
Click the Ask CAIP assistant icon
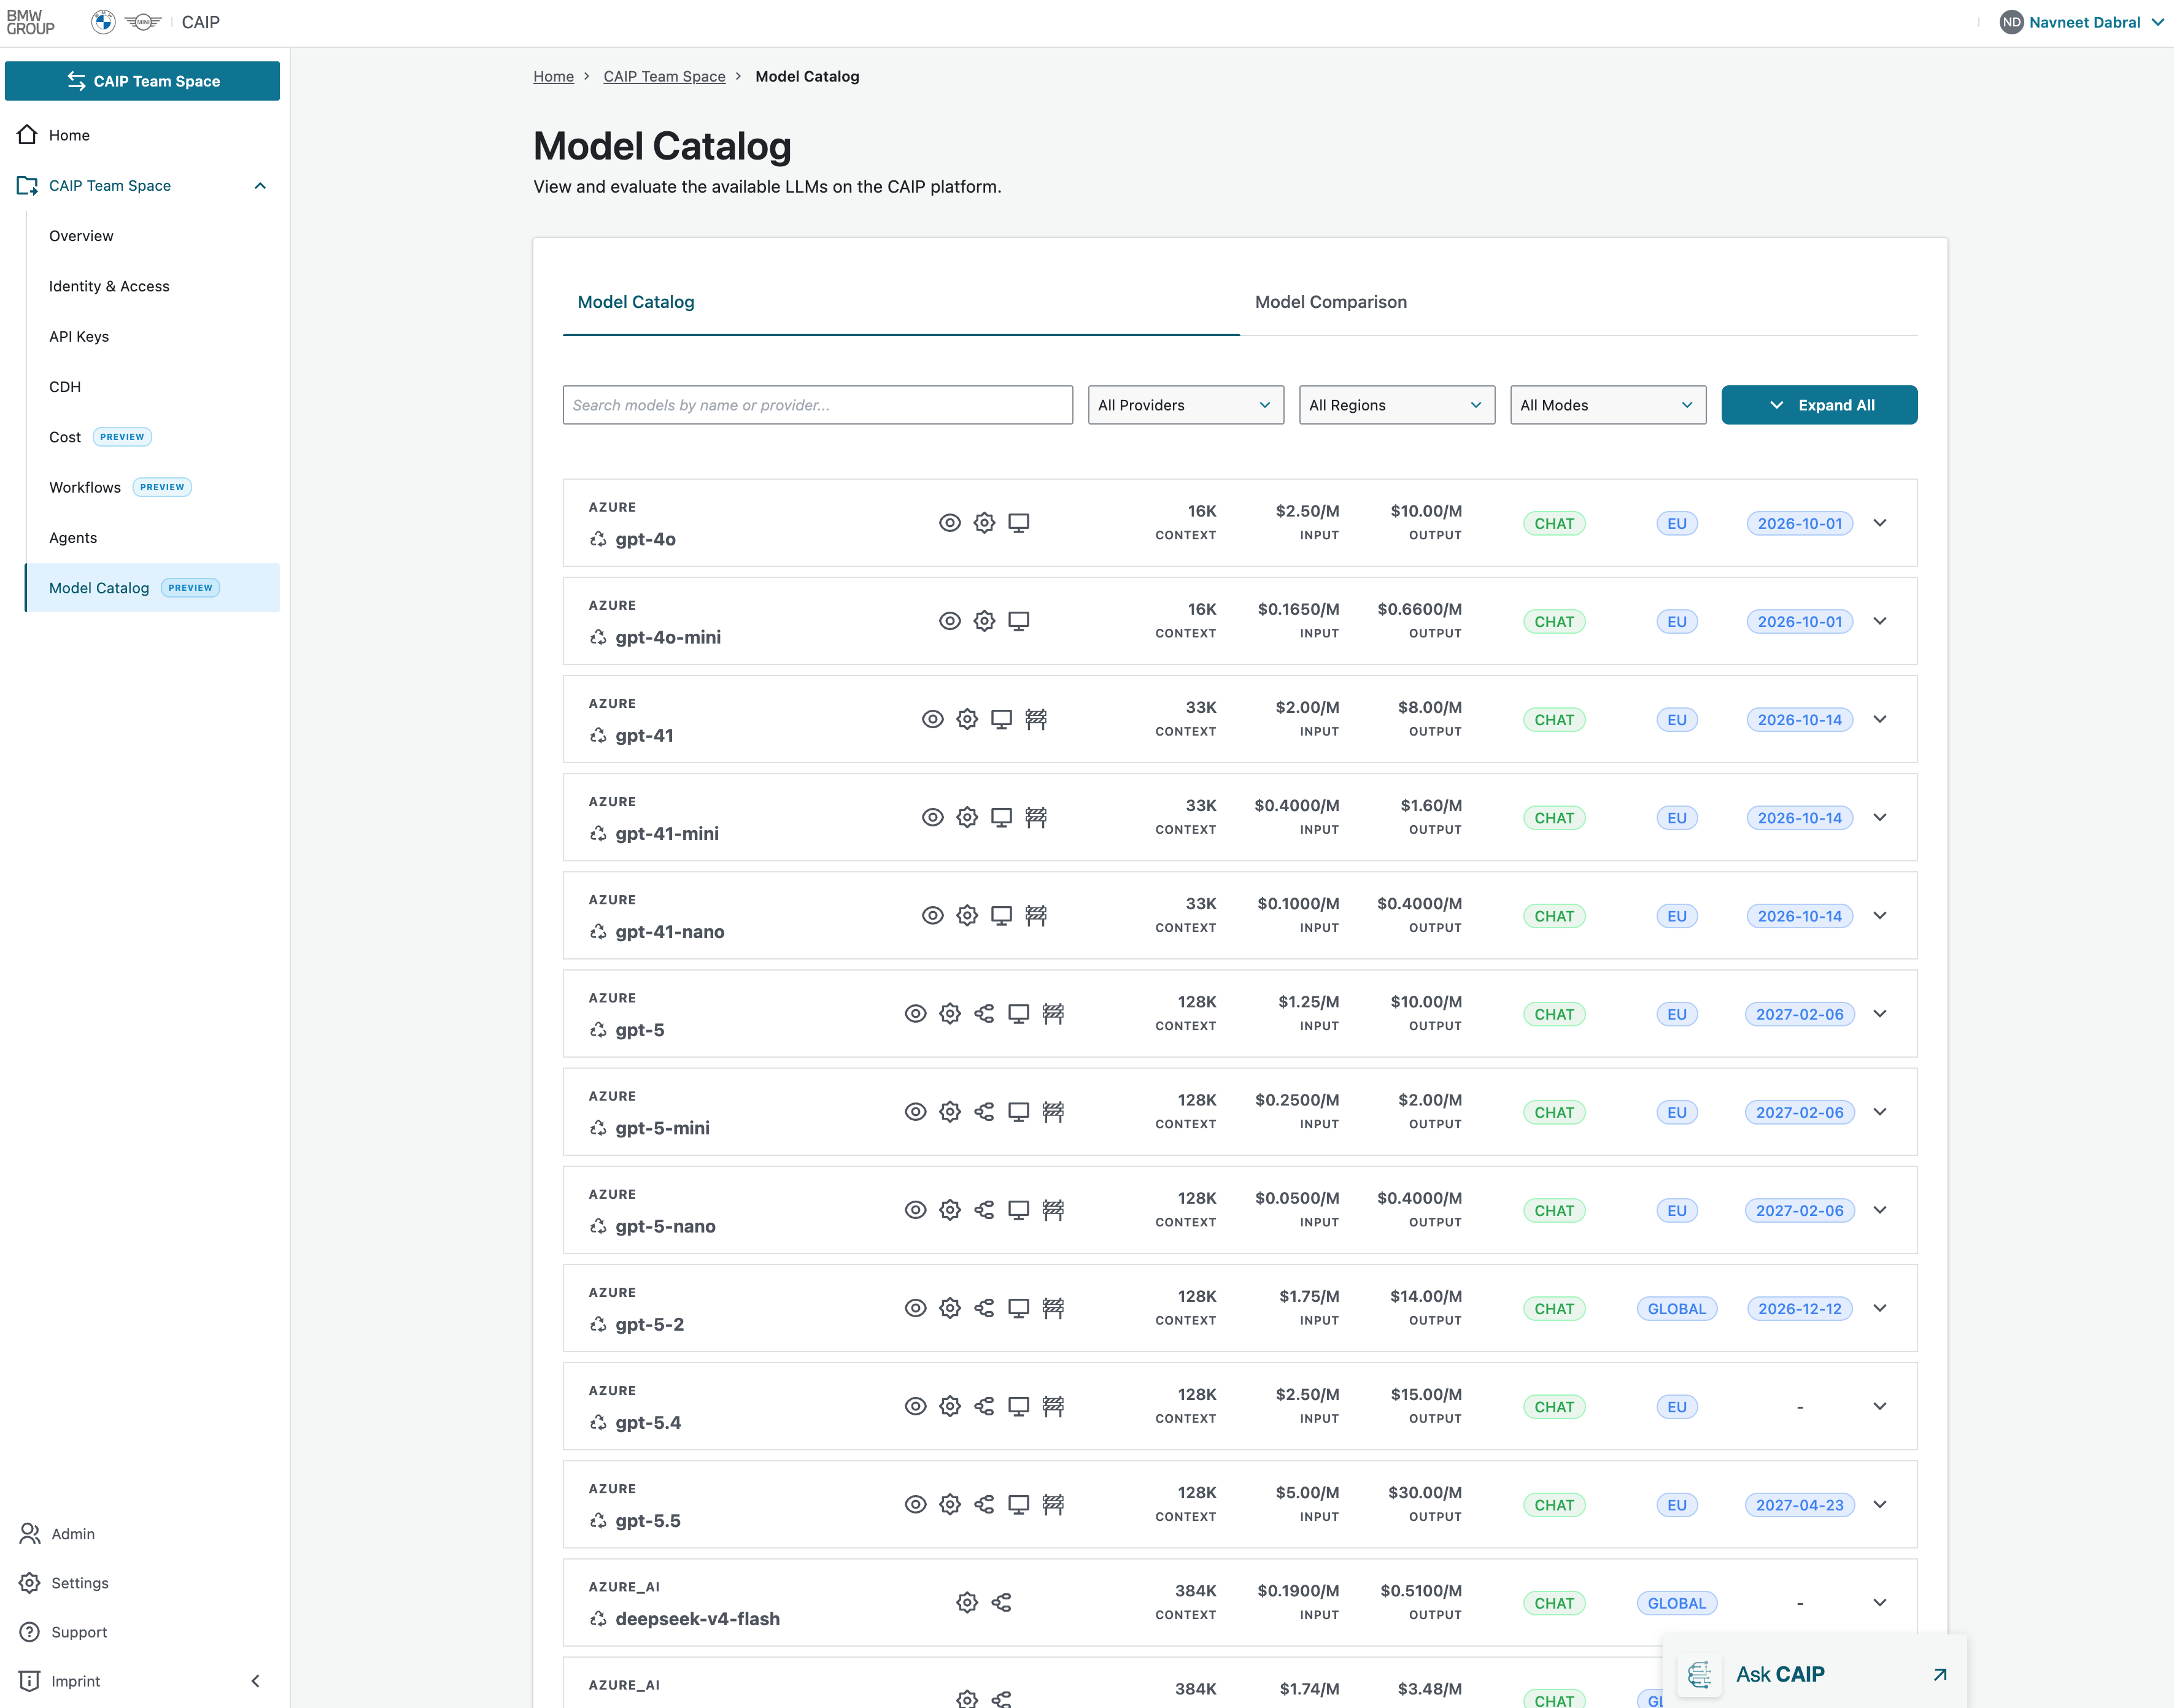pyautogui.click(x=1699, y=1674)
